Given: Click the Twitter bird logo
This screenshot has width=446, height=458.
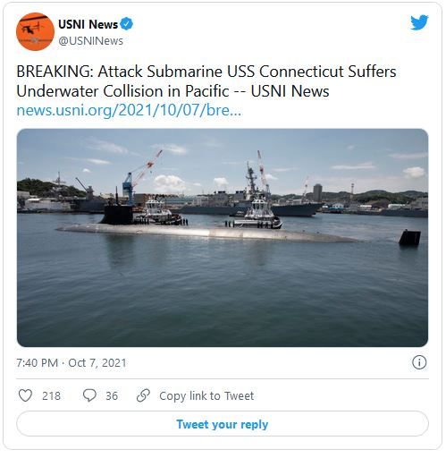Looking at the screenshot, I should pyautogui.click(x=419, y=22).
